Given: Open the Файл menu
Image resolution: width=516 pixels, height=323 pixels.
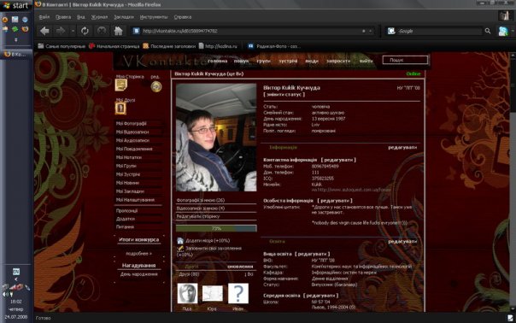Looking at the screenshot, I should point(44,17).
